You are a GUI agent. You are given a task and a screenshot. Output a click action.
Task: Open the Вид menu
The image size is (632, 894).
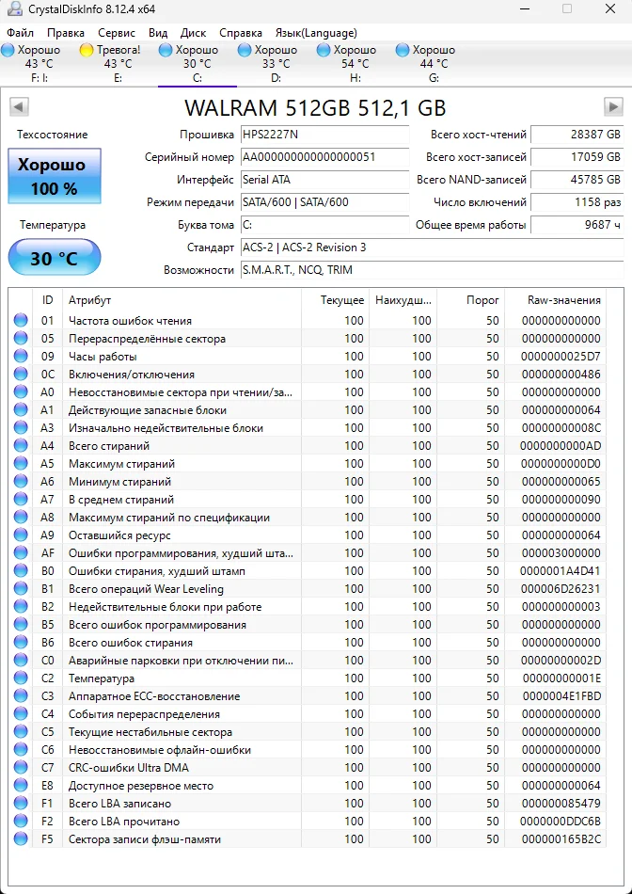[158, 33]
